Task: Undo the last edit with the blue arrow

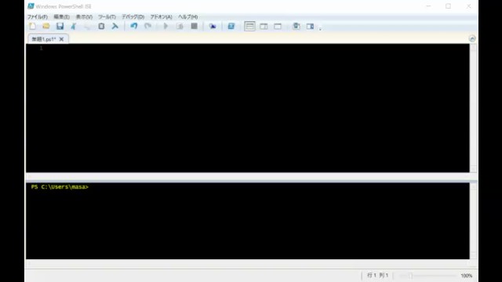Action: point(134,26)
